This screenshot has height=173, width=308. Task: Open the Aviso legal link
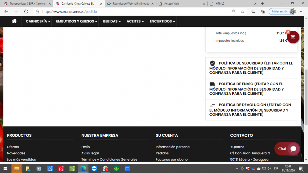[90, 153]
